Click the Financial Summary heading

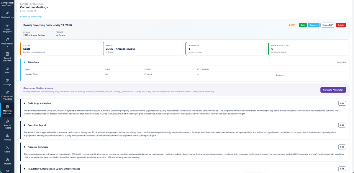(x=38, y=147)
